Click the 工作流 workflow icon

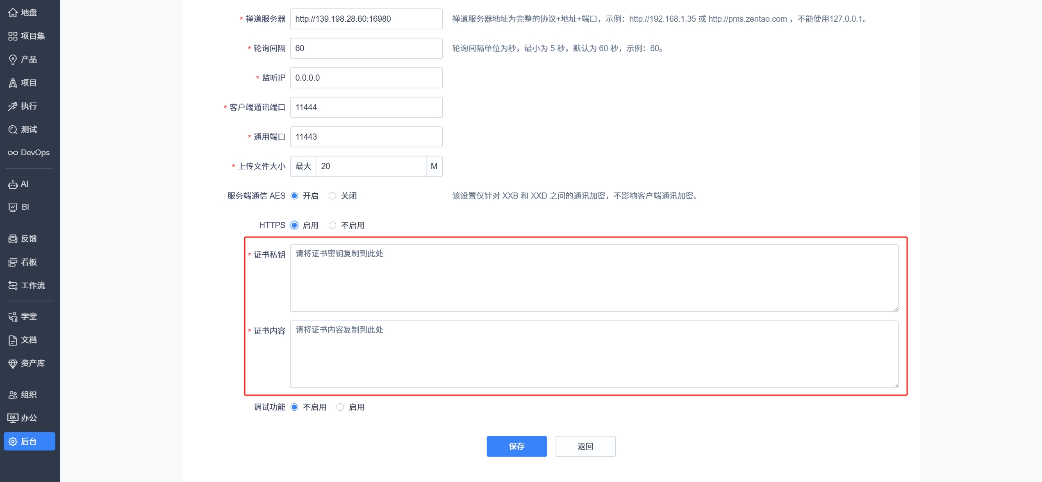(x=13, y=285)
